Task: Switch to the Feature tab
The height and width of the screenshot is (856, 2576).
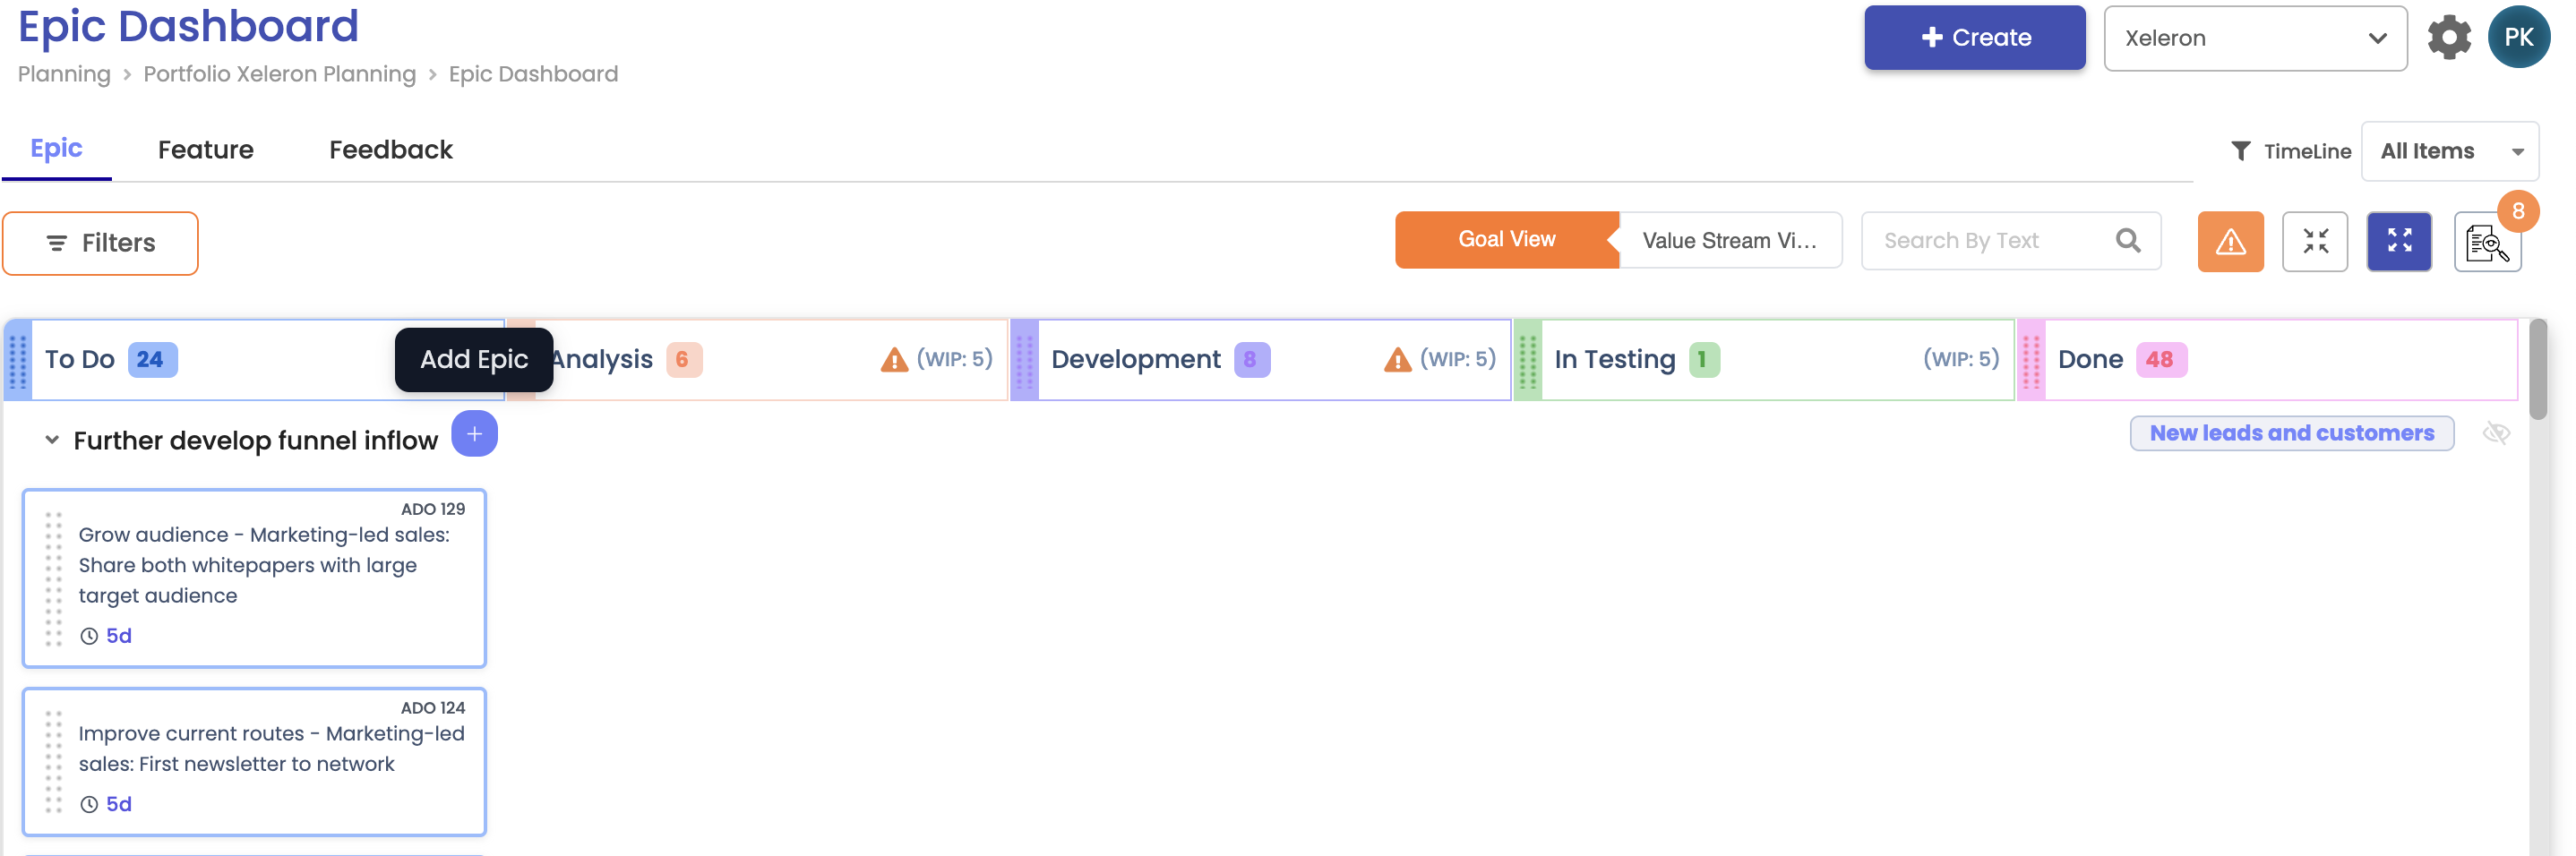Action: click(206, 150)
